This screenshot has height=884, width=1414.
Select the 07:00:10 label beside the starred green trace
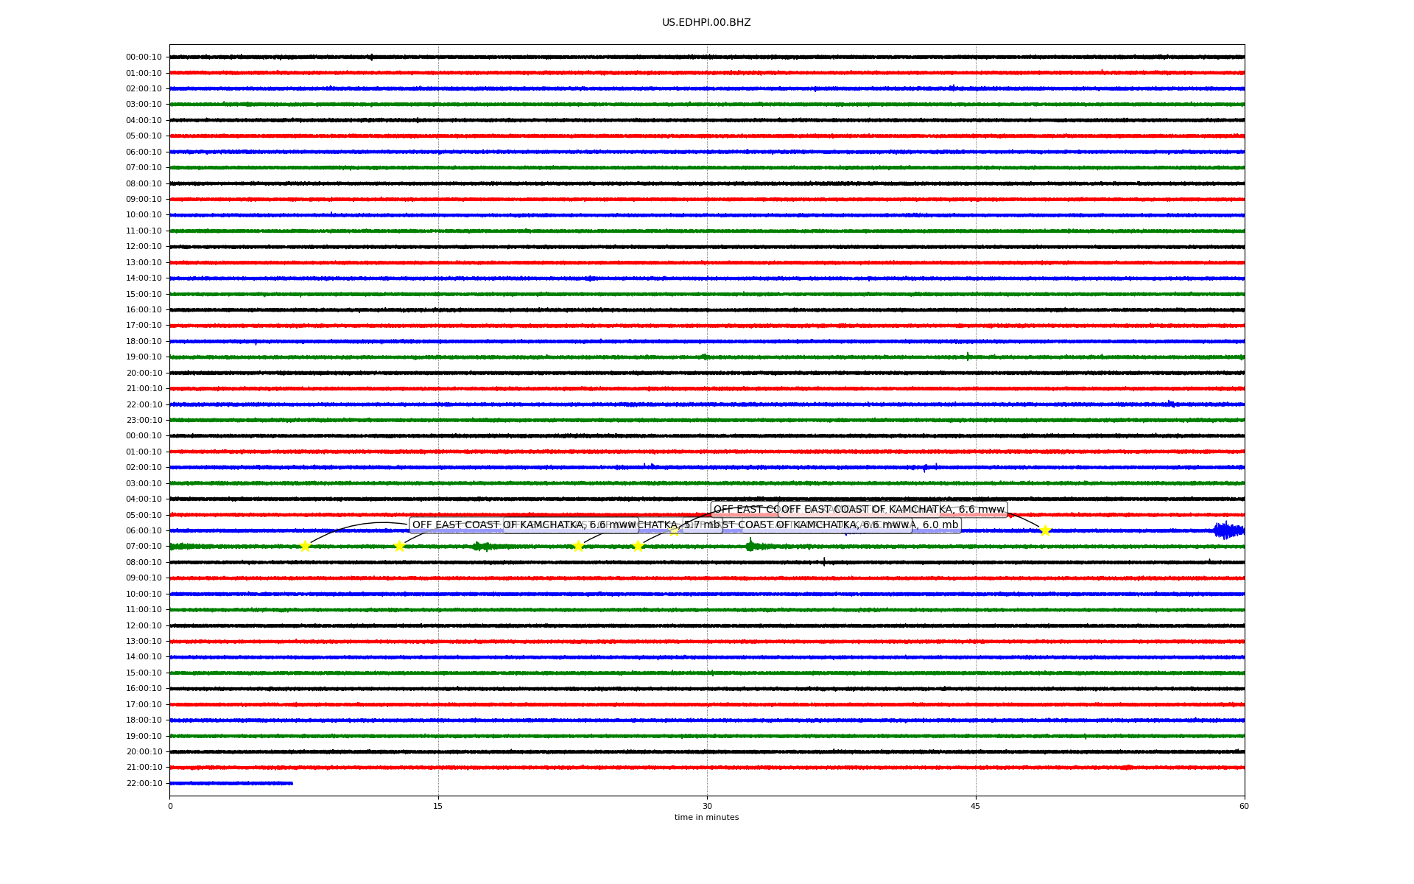[144, 547]
